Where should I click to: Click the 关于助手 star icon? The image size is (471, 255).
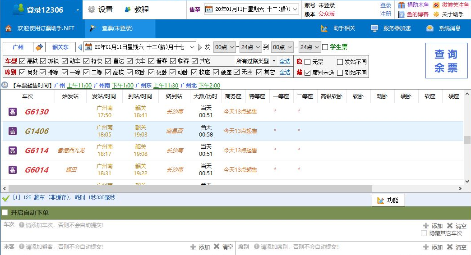click(x=436, y=14)
